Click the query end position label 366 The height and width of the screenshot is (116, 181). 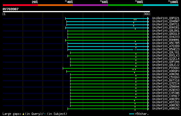coord(146,14)
